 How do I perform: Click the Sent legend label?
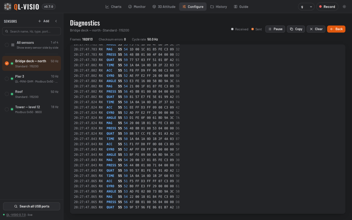[258, 29]
